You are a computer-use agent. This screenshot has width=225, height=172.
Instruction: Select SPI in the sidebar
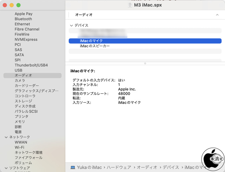(18, 60)
